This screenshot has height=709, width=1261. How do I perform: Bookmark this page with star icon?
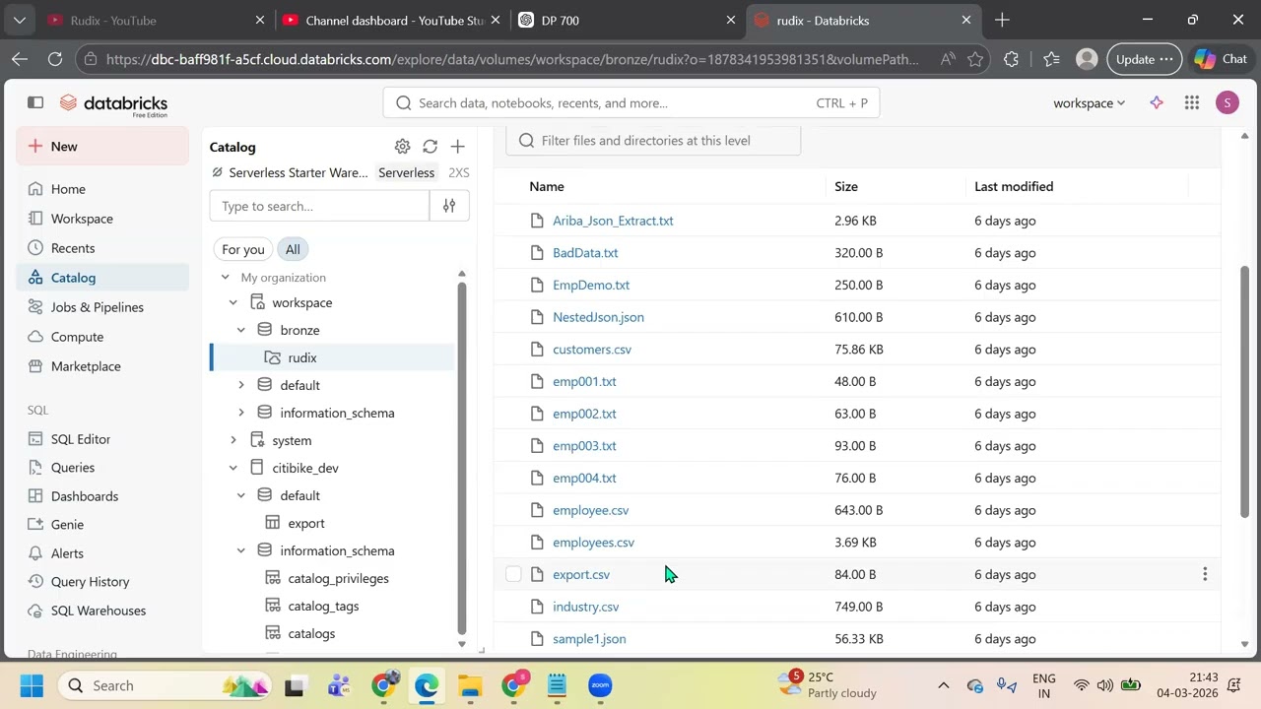[975, 59]
